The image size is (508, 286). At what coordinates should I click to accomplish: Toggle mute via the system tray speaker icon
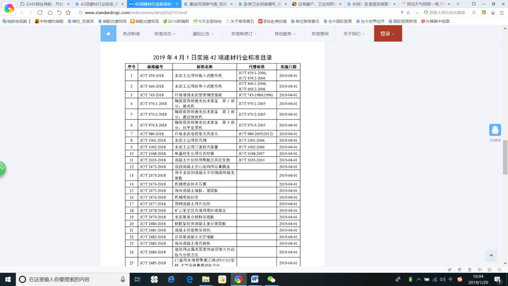(x=441, y=280)
